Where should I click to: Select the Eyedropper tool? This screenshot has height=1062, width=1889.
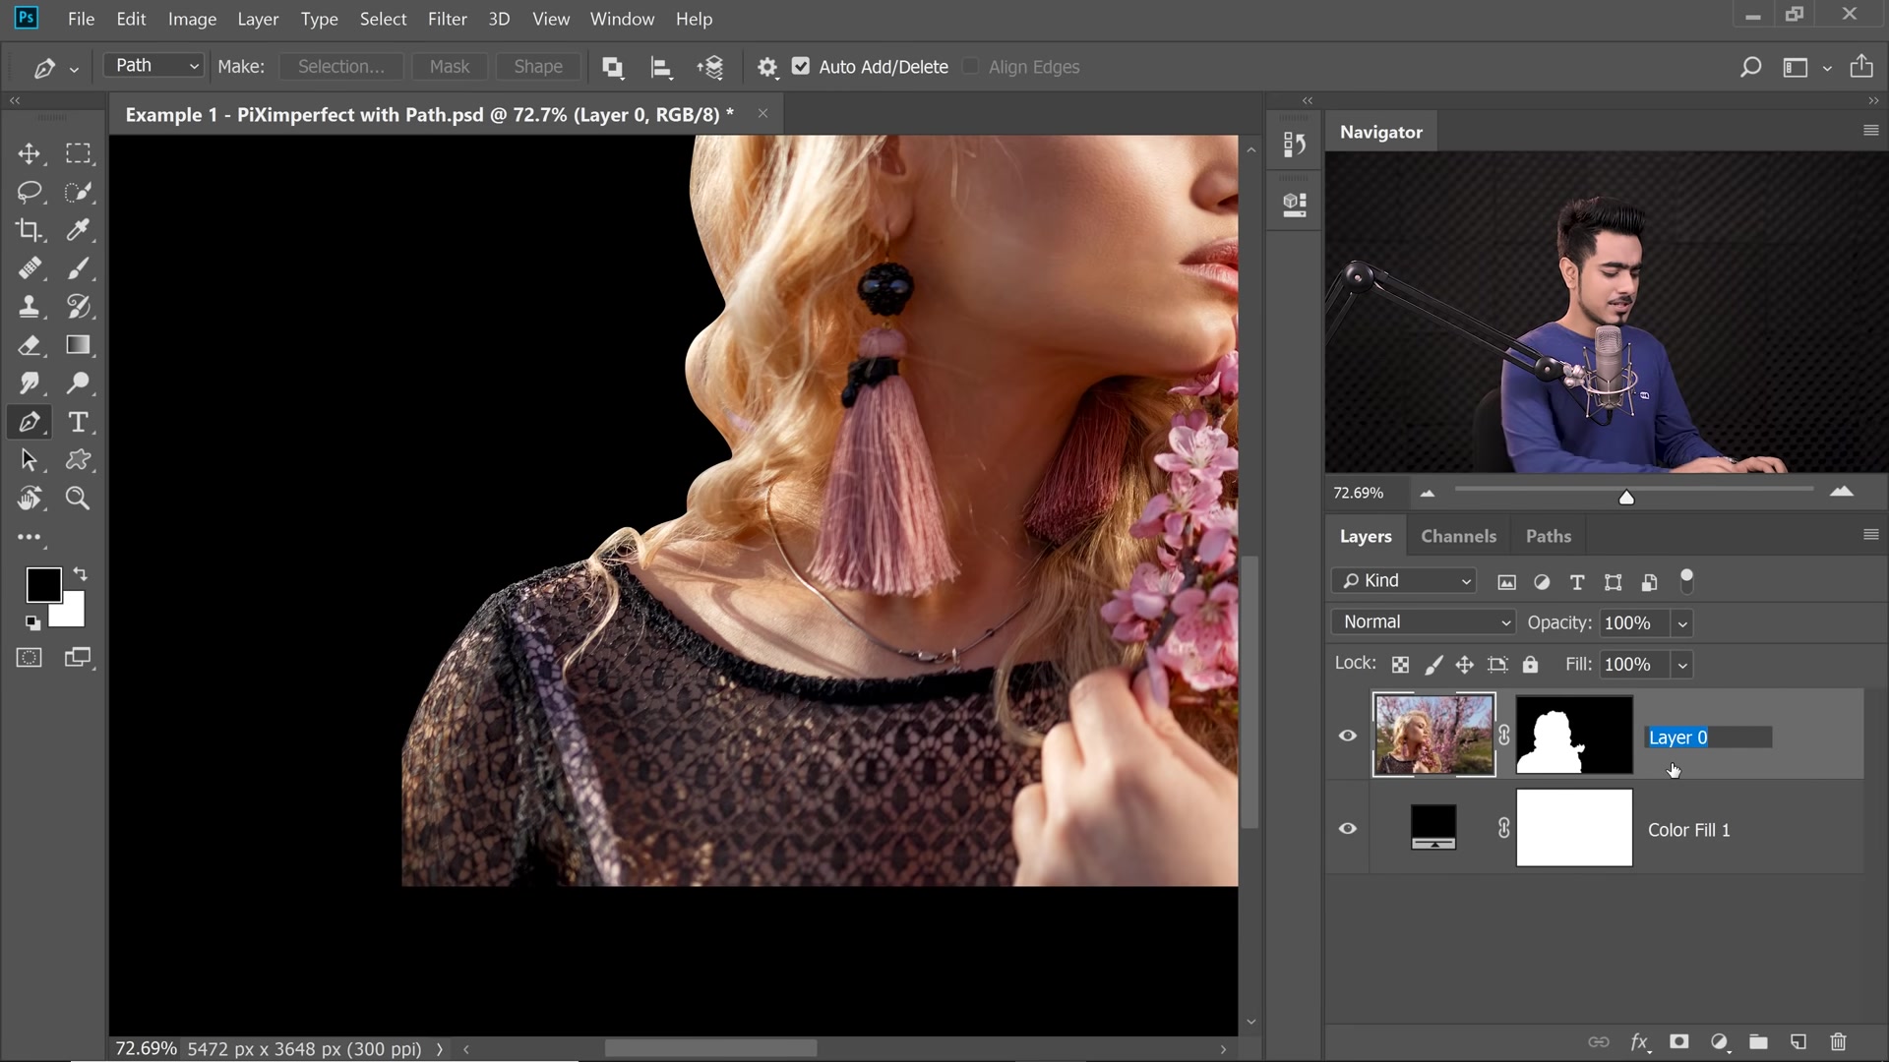(x=79, y=231)
